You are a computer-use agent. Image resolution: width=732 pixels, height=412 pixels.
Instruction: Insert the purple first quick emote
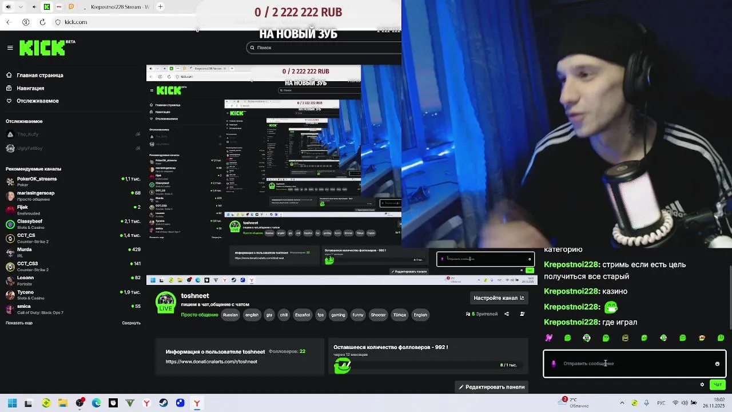point(548,338)
